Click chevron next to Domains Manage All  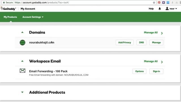pyautogui.click(x=162, y=33)
